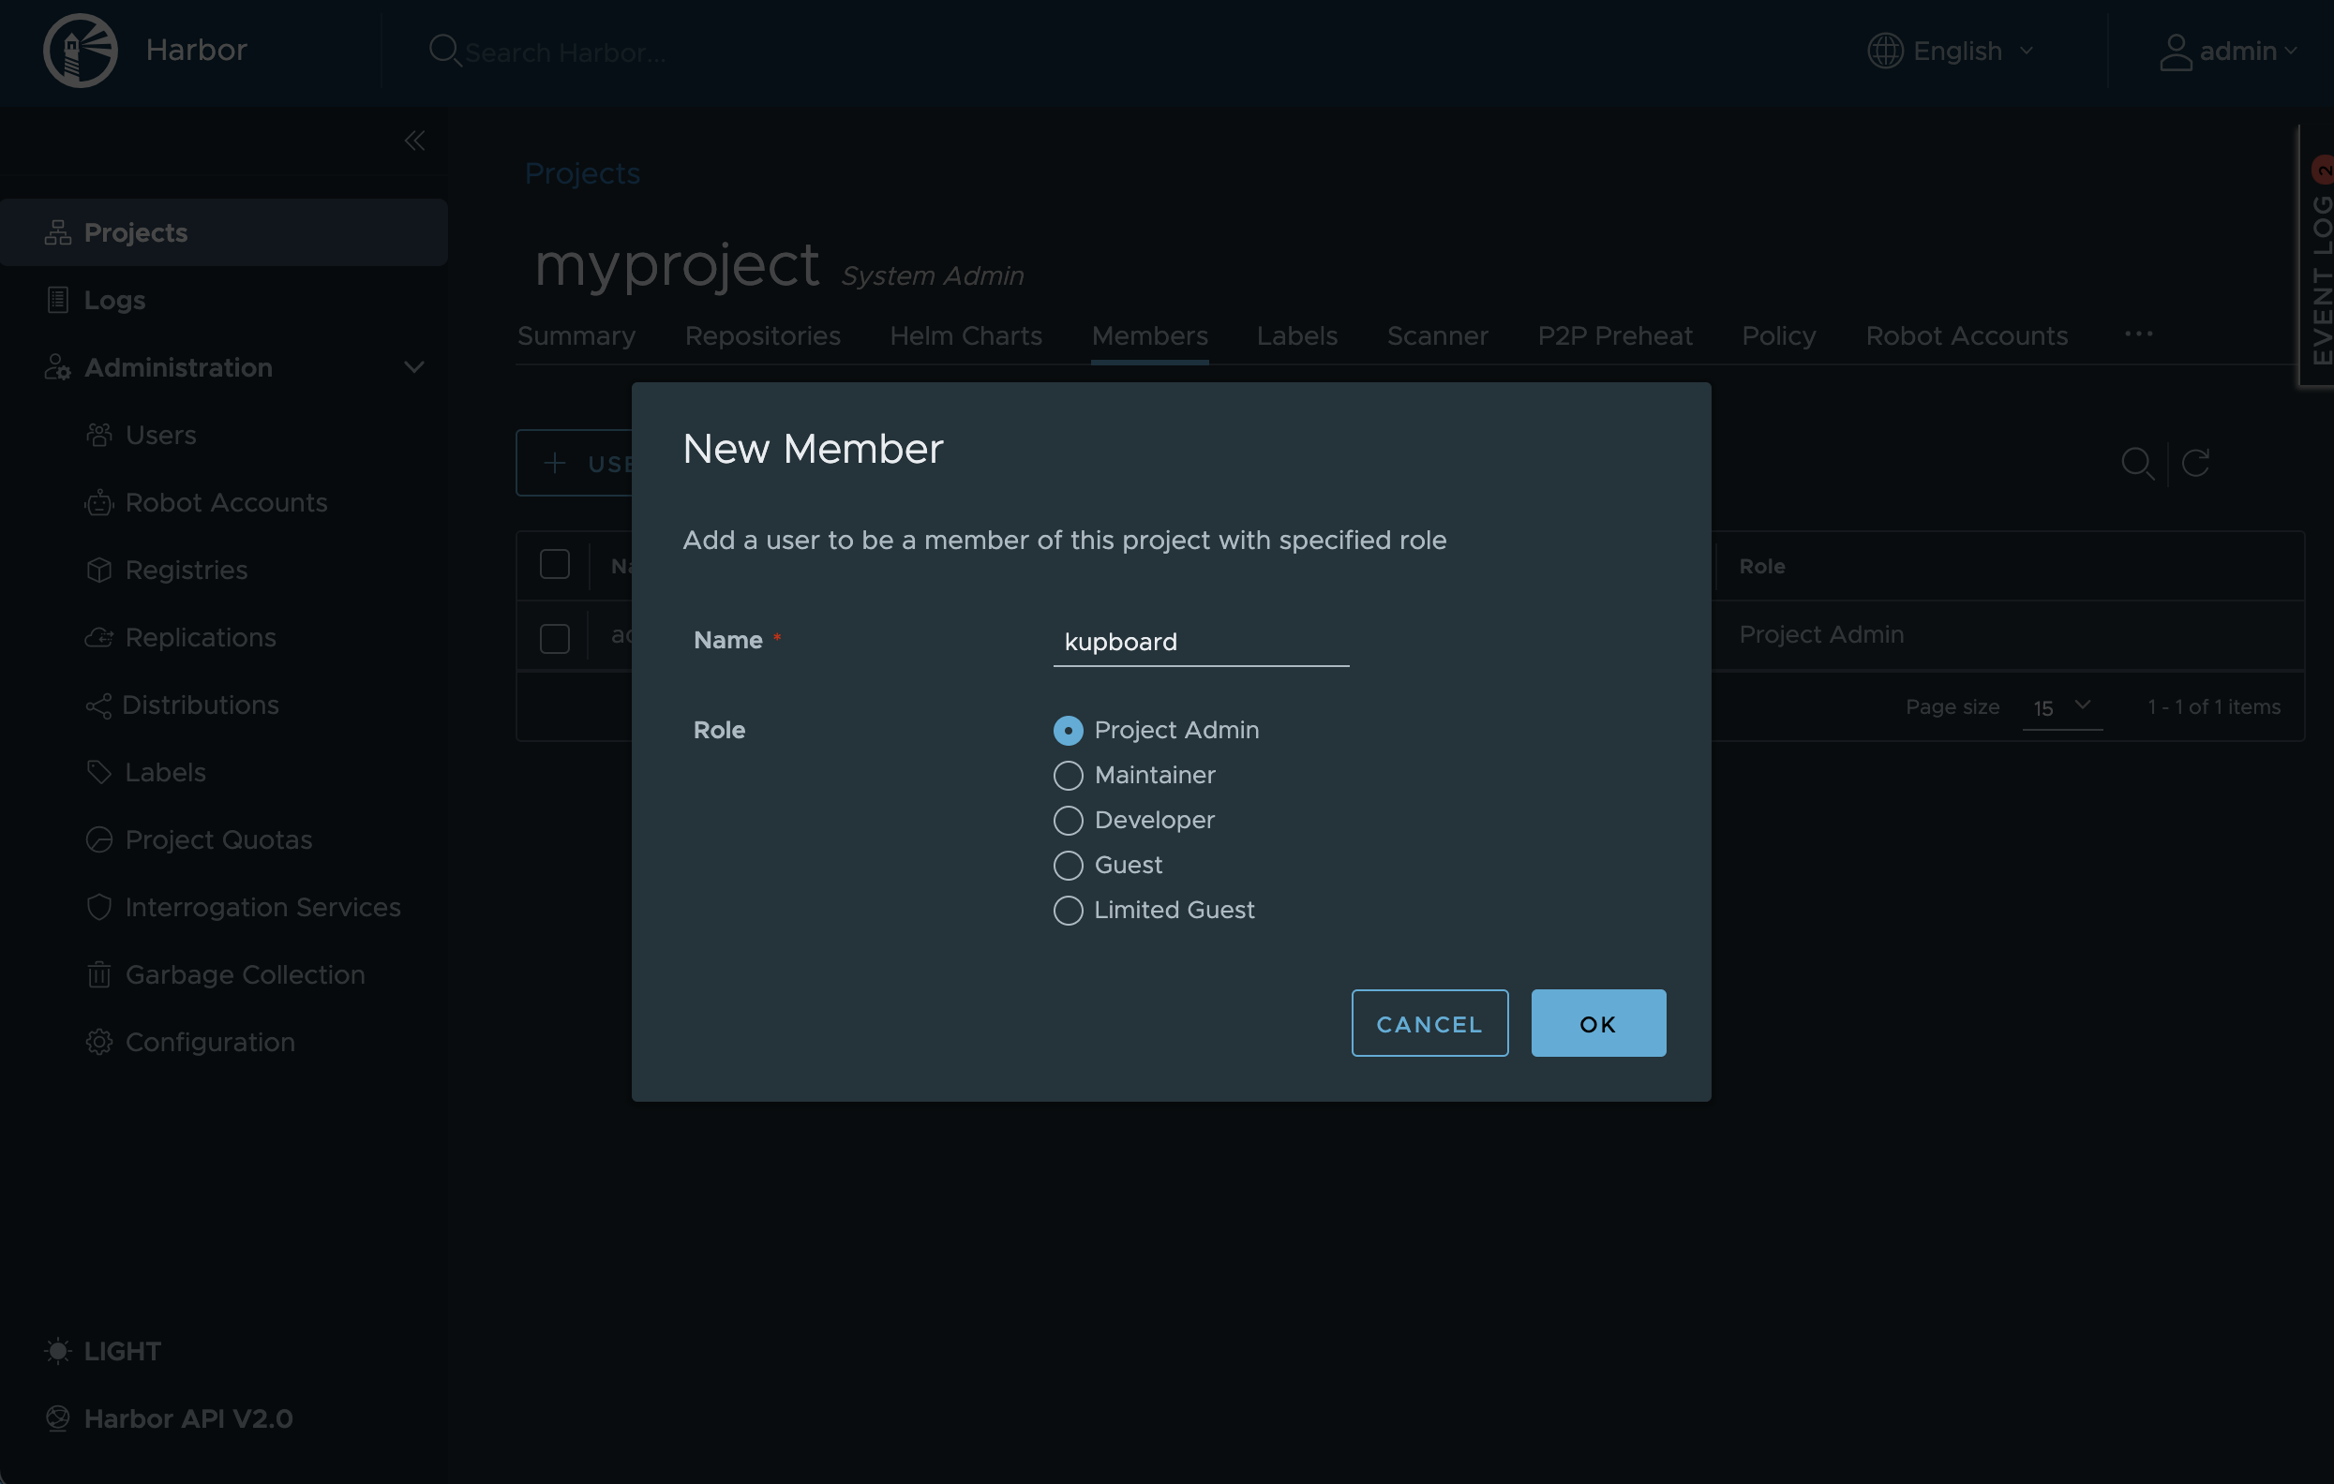Image resolution: width=2334 pixels, height=1484 pixels.
Task: Open the Event Log side panel
Action: tap(2318, 257)
